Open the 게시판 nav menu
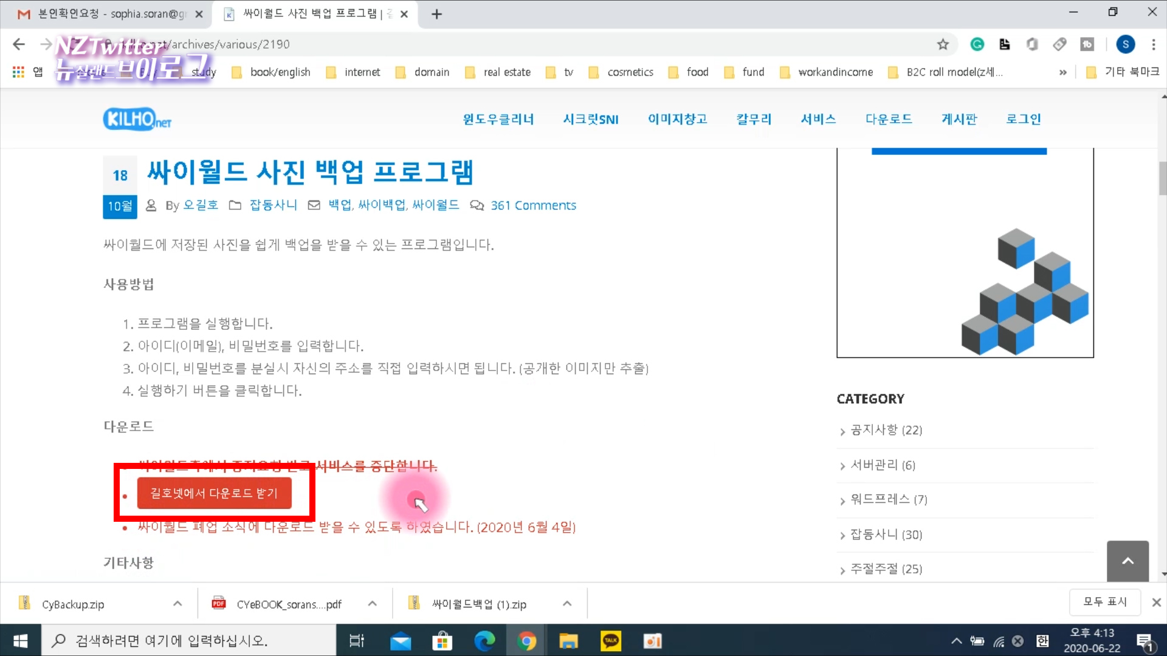Viewport: 1167px width, 656px height. (x=959, y=119)
